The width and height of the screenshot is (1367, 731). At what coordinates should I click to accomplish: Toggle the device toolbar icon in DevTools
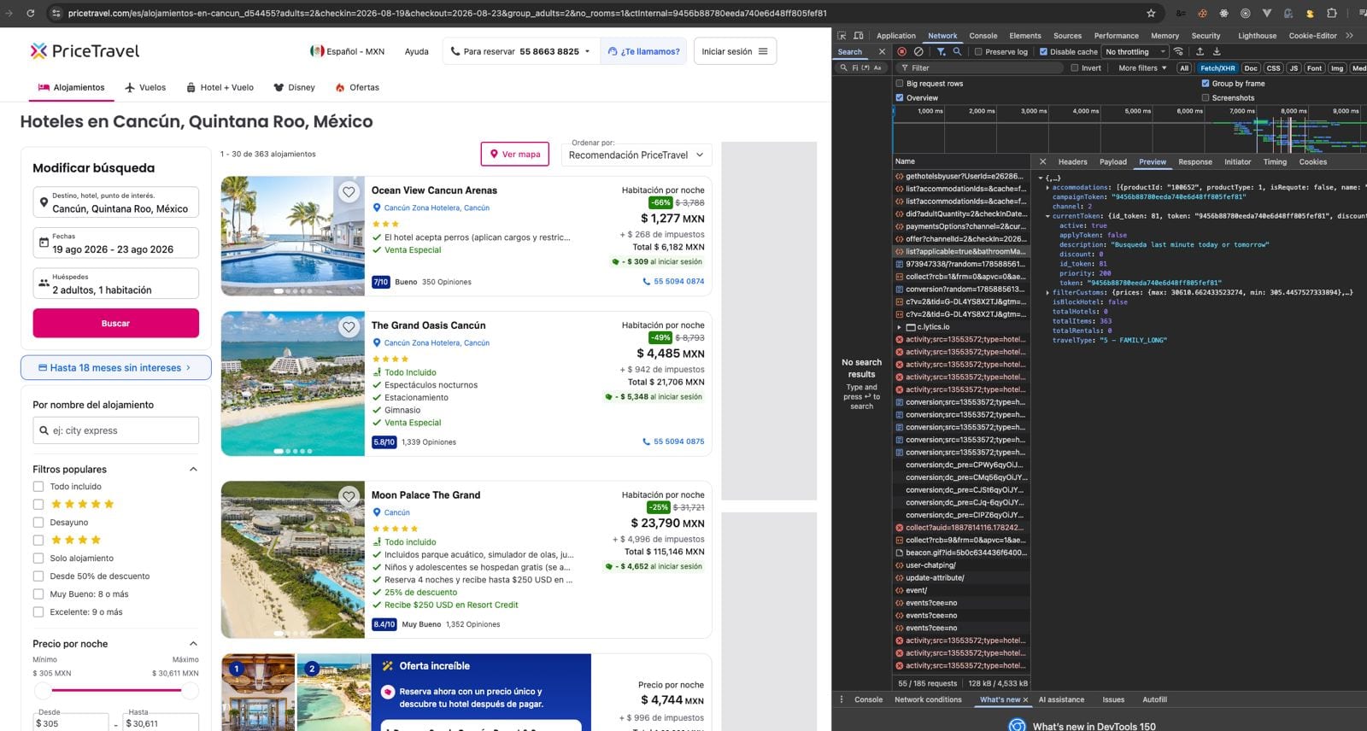click(859, 36)
